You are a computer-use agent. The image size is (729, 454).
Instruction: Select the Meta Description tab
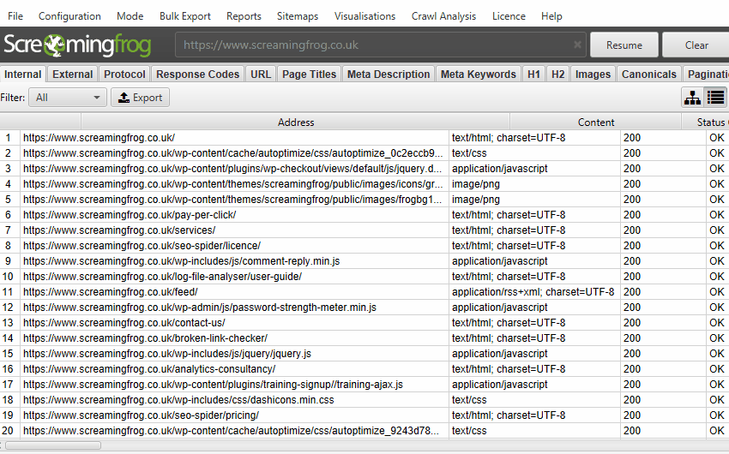pos(388,75)
